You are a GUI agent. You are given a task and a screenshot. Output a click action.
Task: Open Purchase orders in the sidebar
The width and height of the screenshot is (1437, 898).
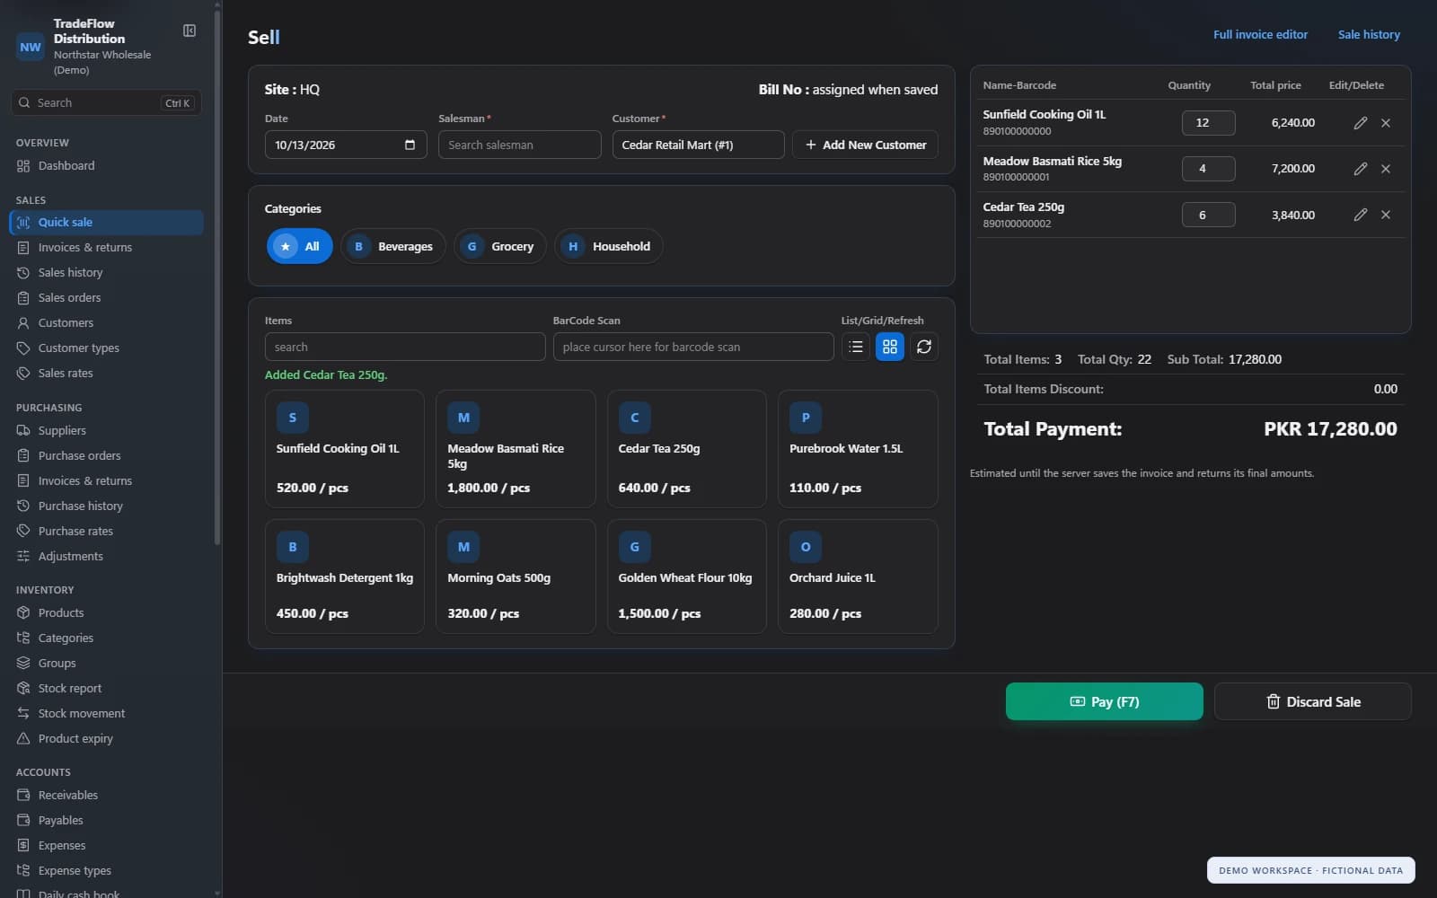[106, 455]
